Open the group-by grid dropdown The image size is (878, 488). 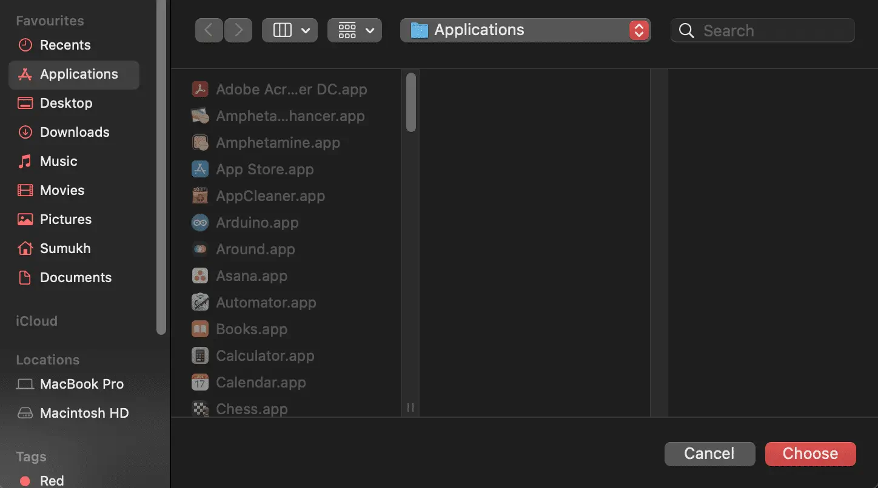pos(355,30)
